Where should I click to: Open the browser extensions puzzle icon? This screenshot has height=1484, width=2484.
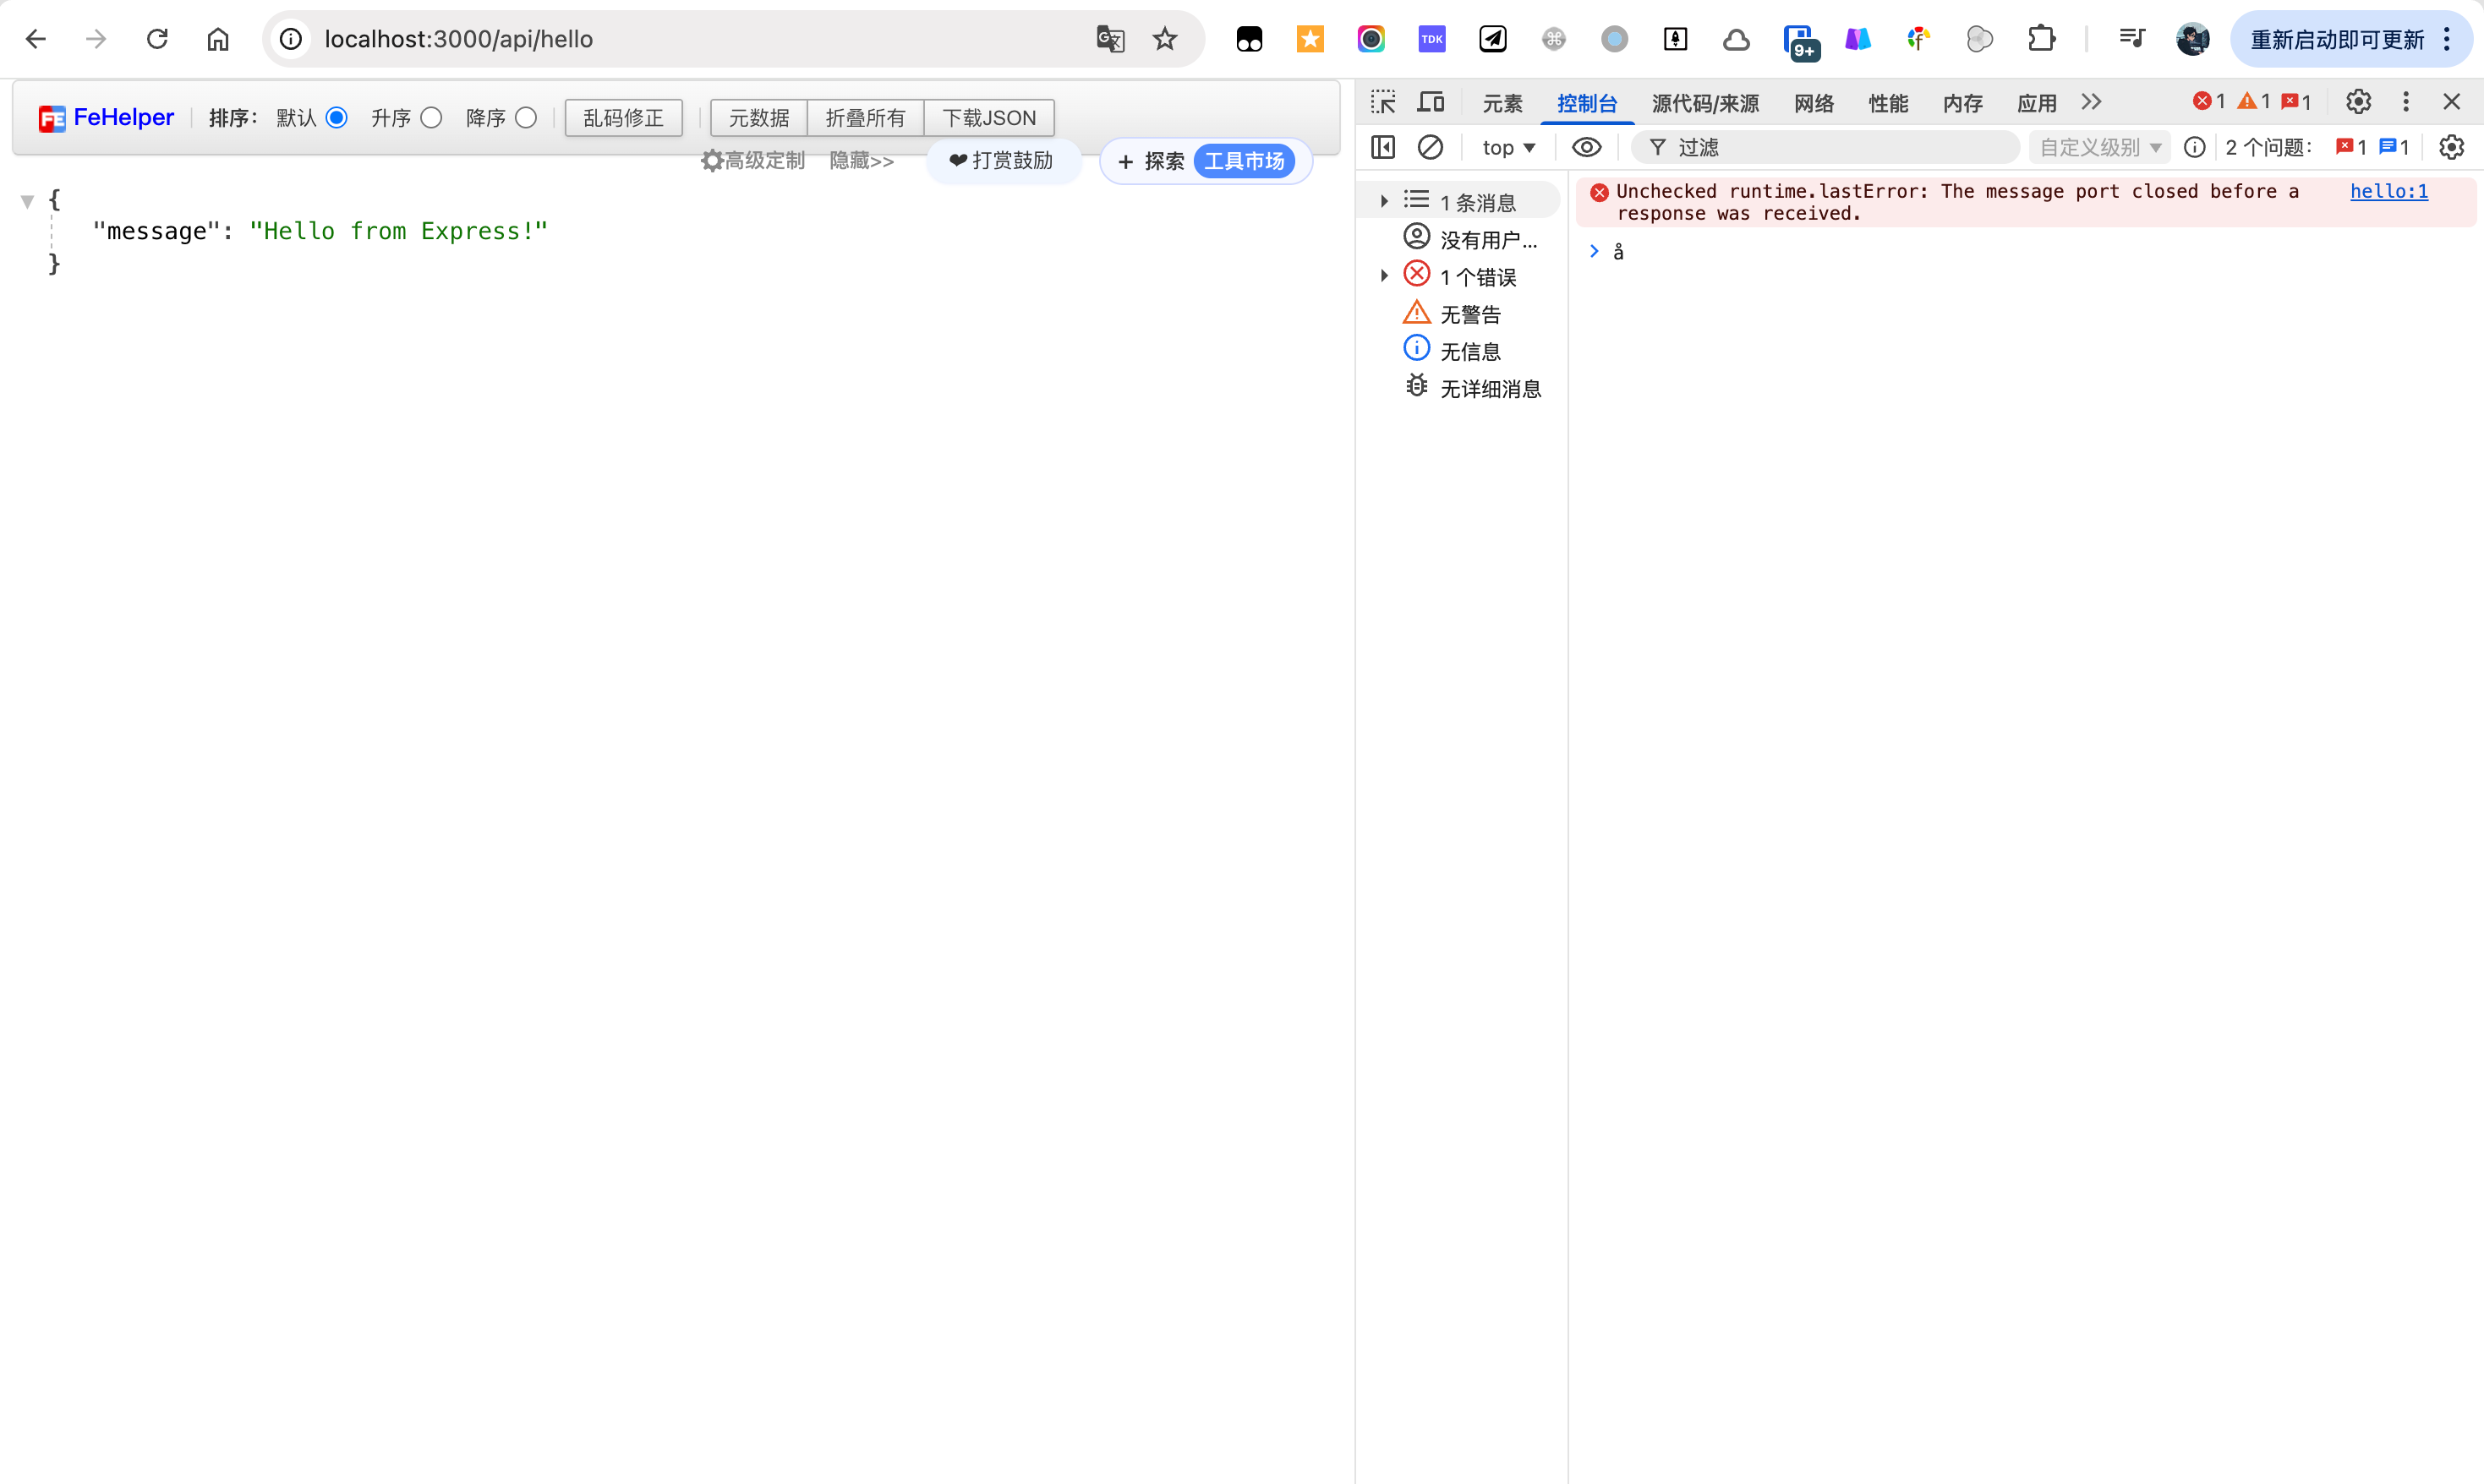pyautogui.click(x=2041, y=39)
